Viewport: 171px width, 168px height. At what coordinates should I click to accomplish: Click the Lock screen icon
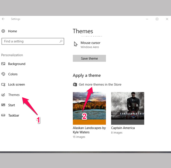point(3,85)
